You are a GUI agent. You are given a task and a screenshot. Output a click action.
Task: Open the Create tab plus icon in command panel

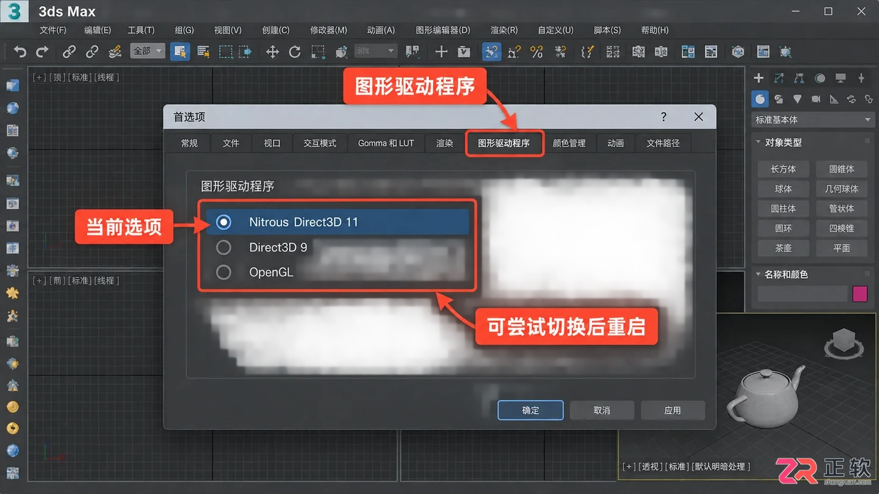click(759, 78)
